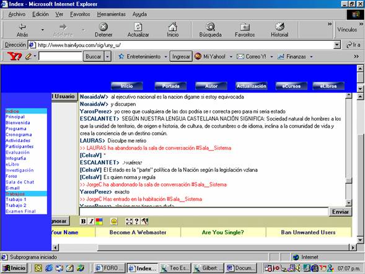Open the Favoritos menu
The height and width of the screenshot is (274, 365).
[80, 14]
